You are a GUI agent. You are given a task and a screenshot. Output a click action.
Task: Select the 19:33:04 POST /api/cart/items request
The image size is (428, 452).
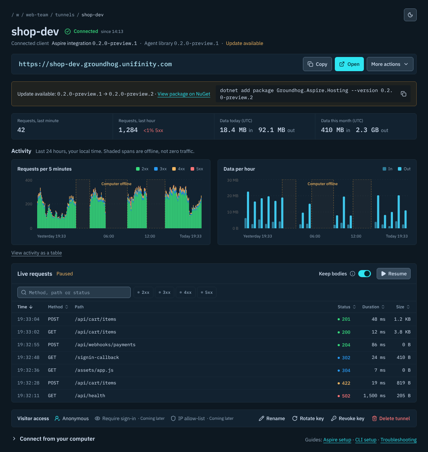tap(214, 319)
